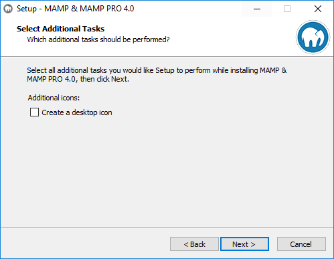Return to previous page with < Back

[x=194, y=244]
